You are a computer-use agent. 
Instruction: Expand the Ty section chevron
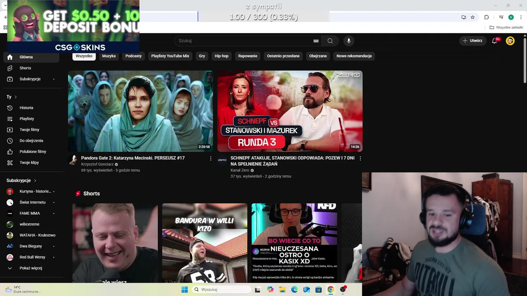coord(16,97)
